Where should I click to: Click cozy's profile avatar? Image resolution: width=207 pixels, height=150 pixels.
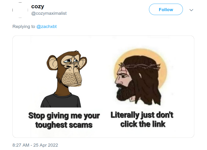click(x=20, y=10)
